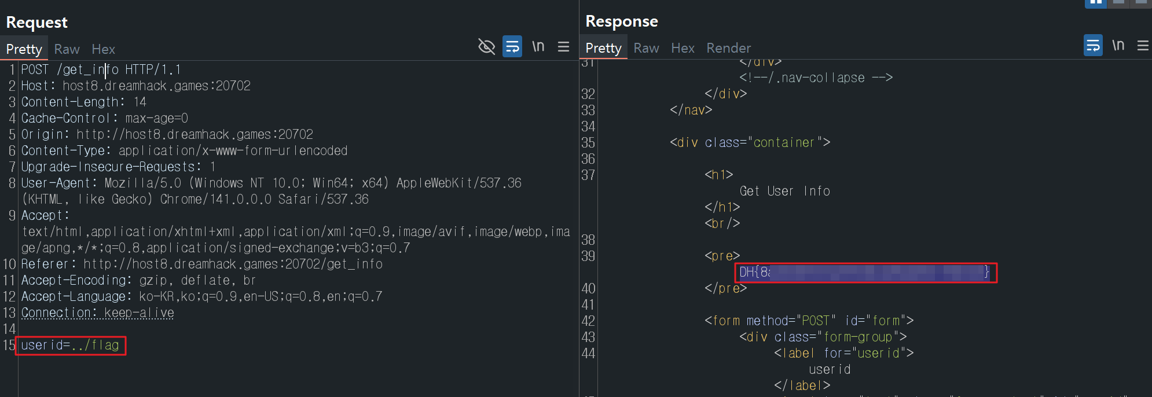
Task: Toggle the Request inspector visibility eye icon
Action: coord(486,47)
